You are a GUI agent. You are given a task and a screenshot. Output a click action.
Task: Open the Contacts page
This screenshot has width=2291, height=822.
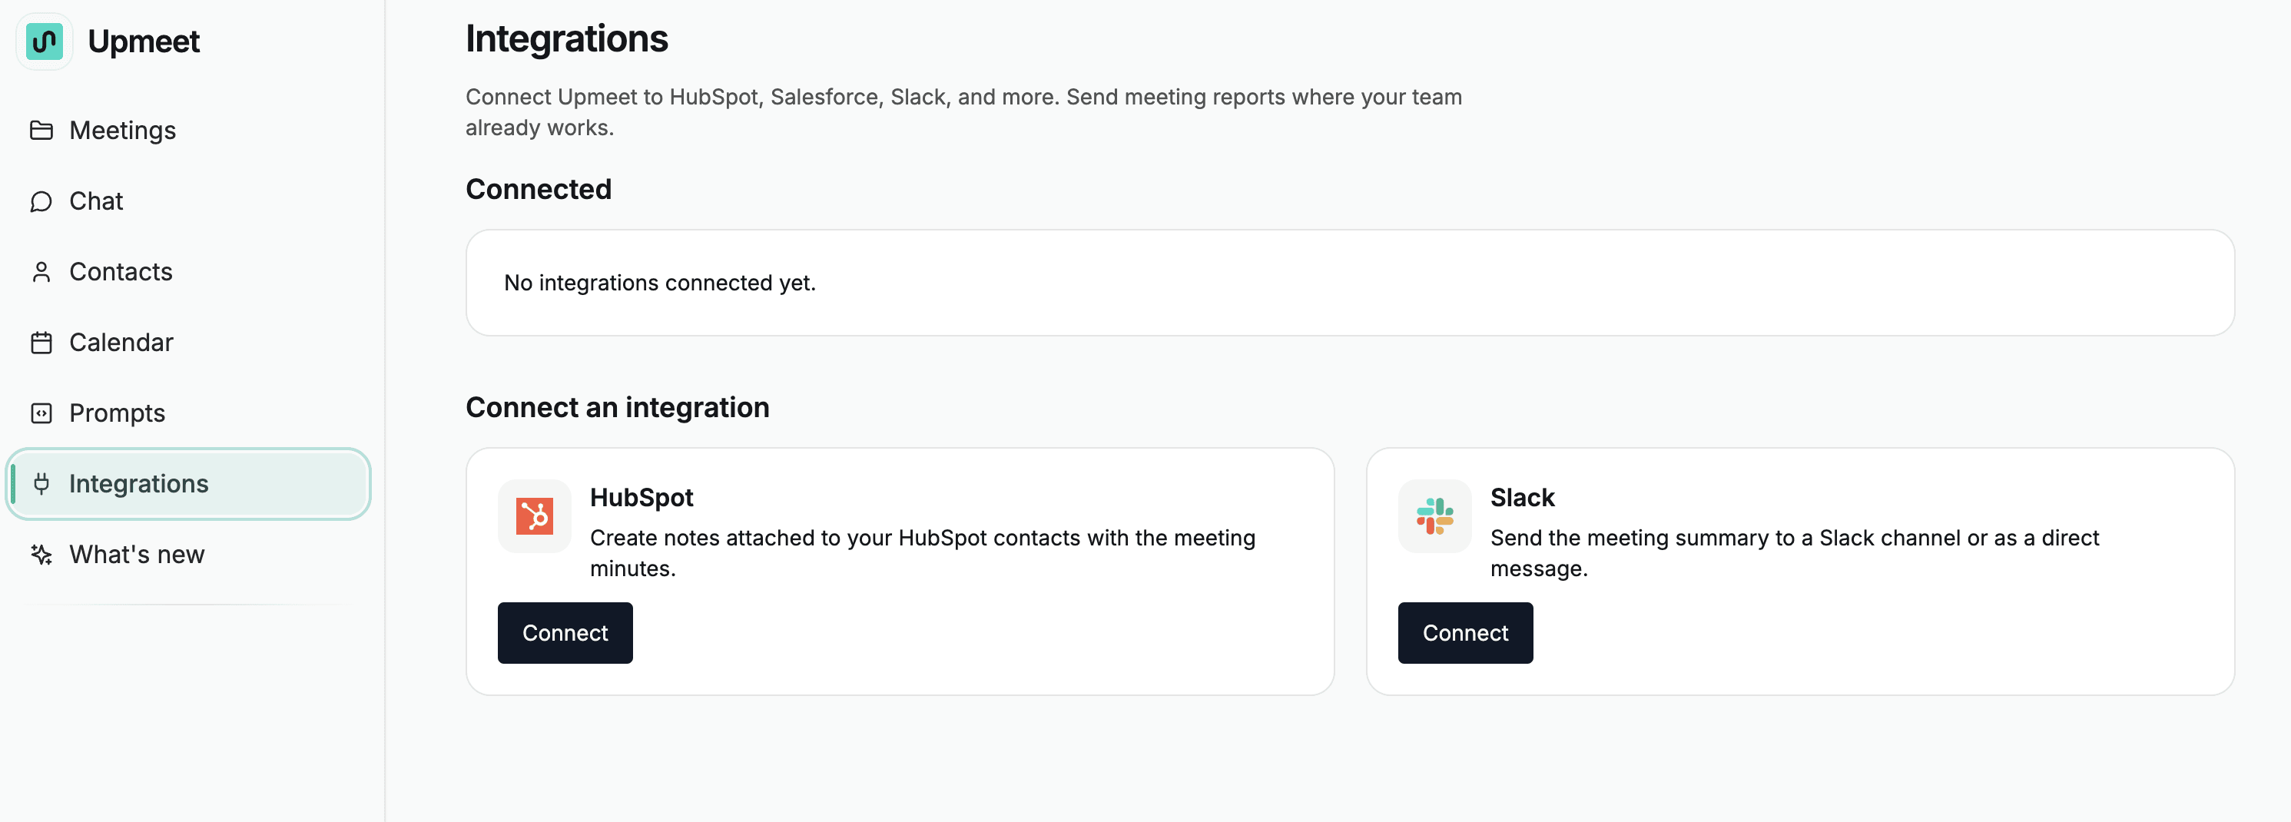pos(121,272)
